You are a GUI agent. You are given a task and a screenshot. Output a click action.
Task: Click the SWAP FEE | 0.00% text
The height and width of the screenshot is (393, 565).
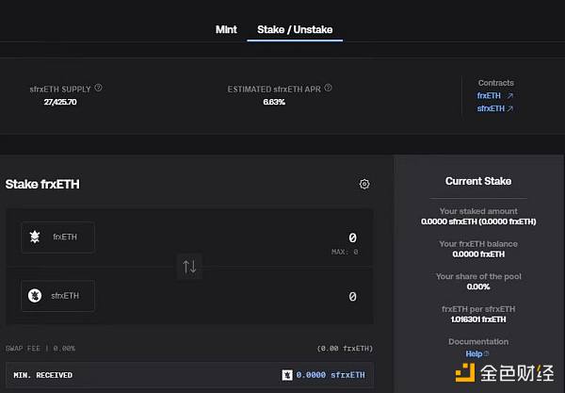coord(40,349)
